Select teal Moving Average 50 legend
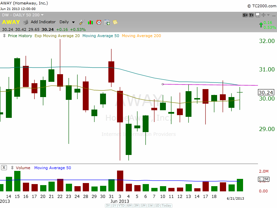 coord(101,36)
